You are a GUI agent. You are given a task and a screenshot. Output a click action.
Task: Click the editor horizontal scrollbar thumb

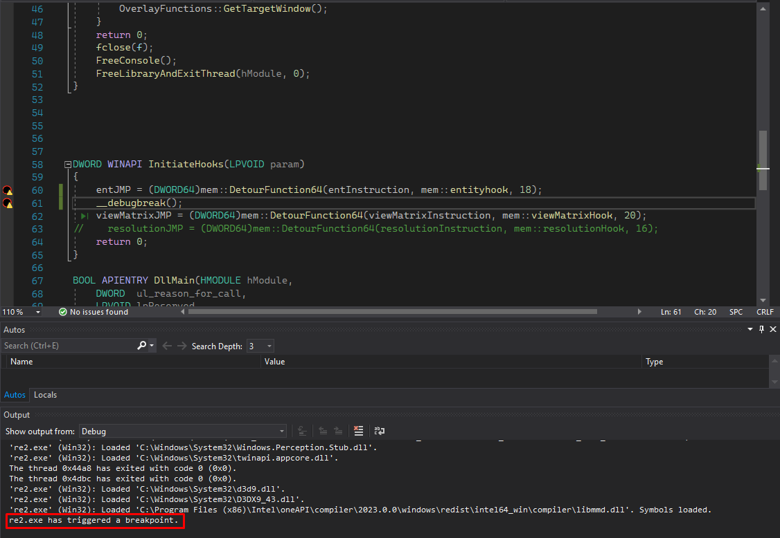(x=393, y=311)
